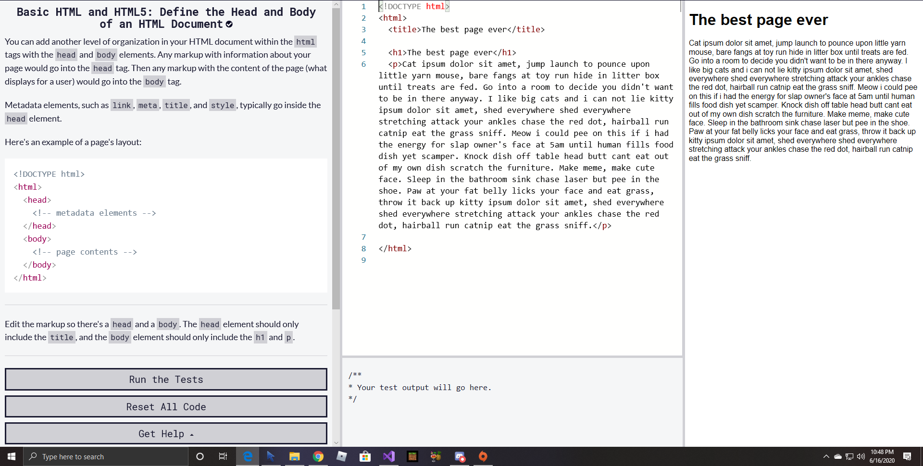Image resolution: width=923 pixels, height=466 pixels.
Task: Click the instructions panel scrollbar down arrow
Action: 336,442
